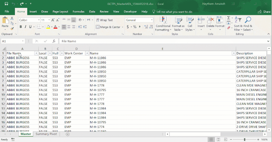Open Hull column filter dropdown

(62, 53)
